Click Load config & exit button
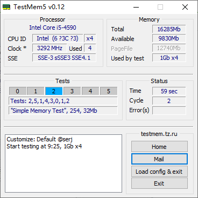 [x=159, y=172]
